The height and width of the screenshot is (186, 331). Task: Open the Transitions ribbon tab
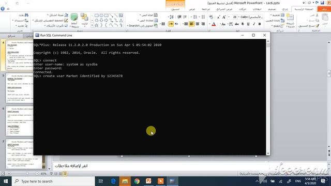257,9
